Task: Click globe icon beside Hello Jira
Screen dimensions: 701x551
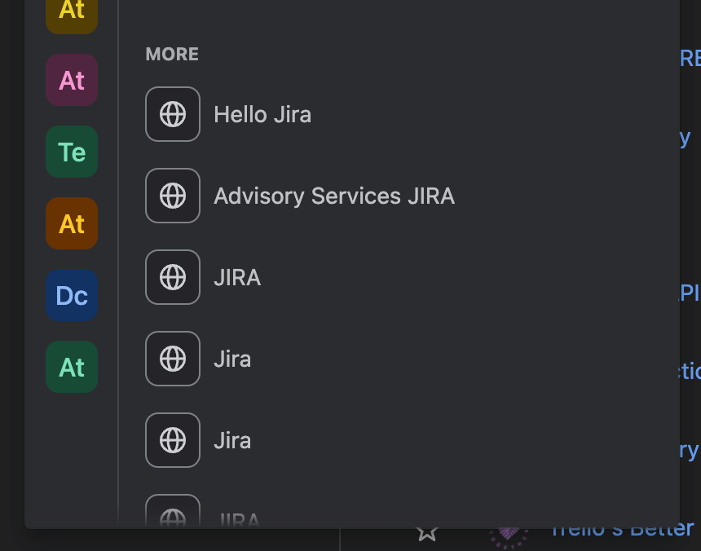Action: 173,114
